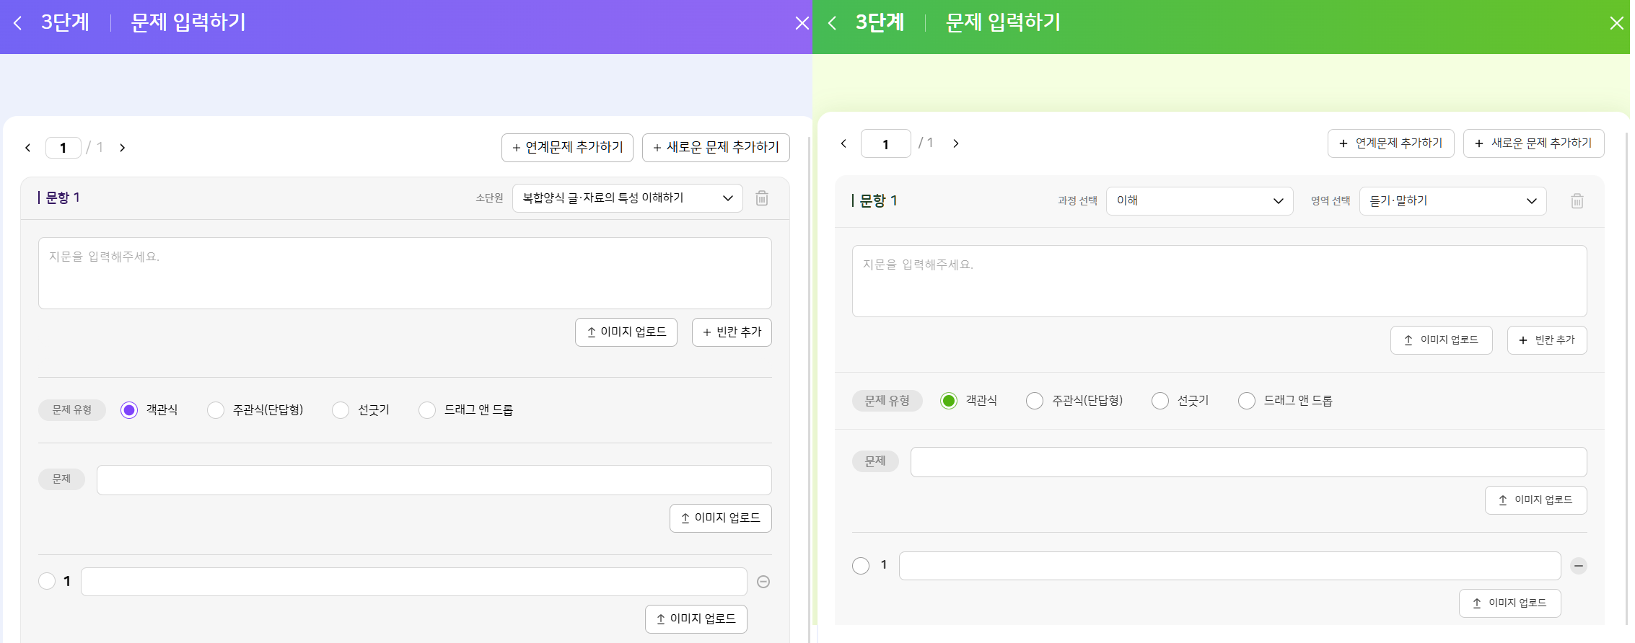Click the passage text area in green panel

(1219, 281)
